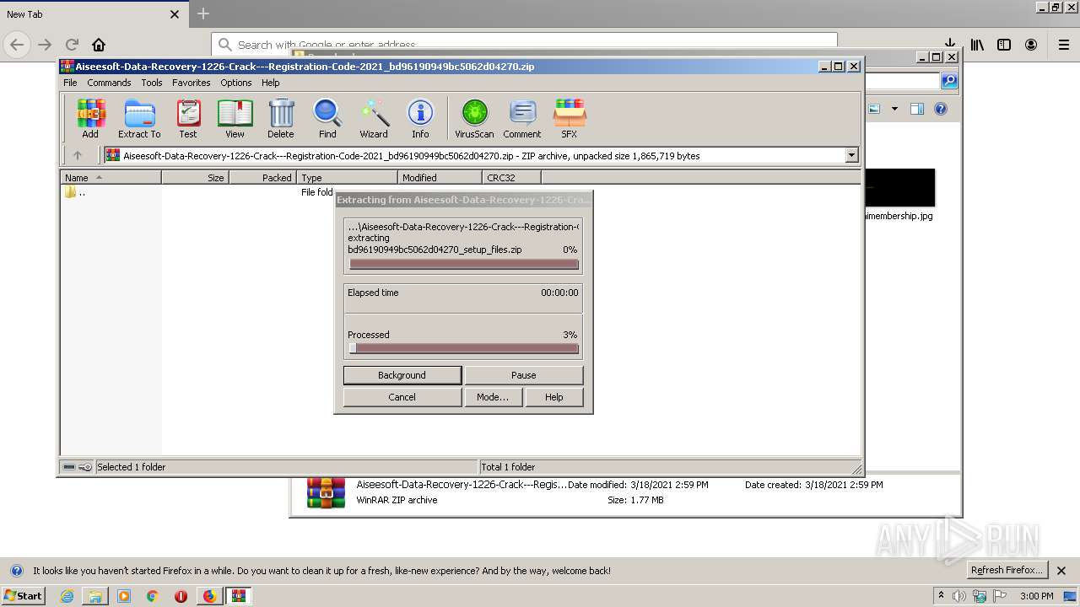Open the Wizard wand icon
1080x607 pixels.
pos(374,118)
